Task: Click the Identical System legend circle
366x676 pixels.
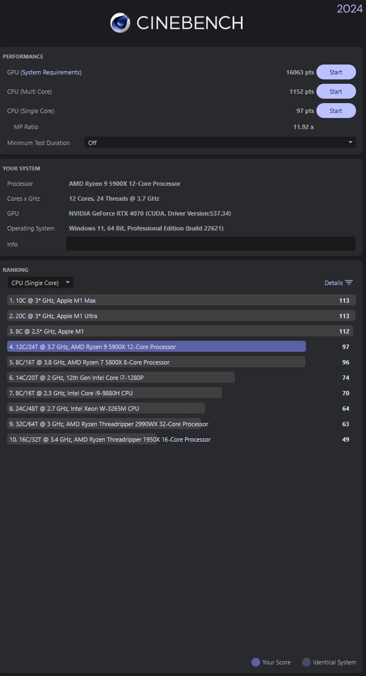Action: (306, 662)
